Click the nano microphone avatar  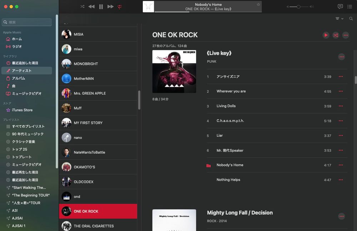pyautogui.click(x=66, y=138)
